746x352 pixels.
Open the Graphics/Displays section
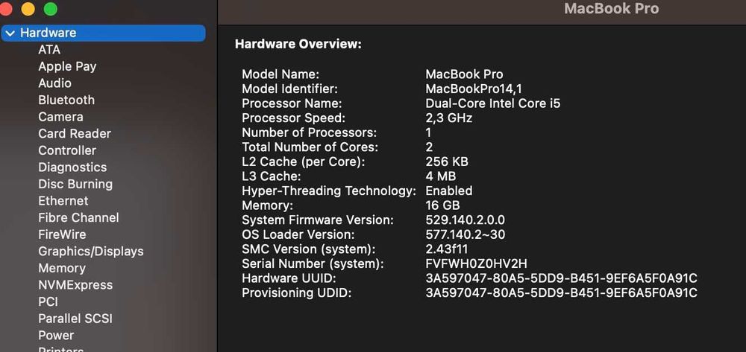click(91, 252)
